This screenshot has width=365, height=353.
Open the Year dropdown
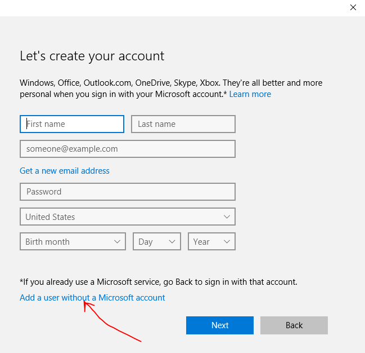coord(211,241)
